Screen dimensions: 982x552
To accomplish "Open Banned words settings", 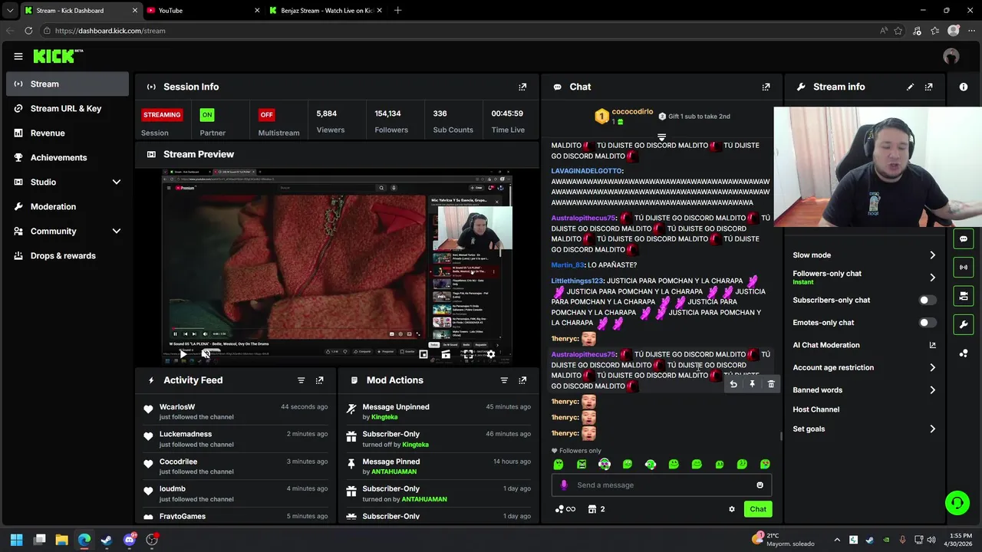I will (864, 390).
